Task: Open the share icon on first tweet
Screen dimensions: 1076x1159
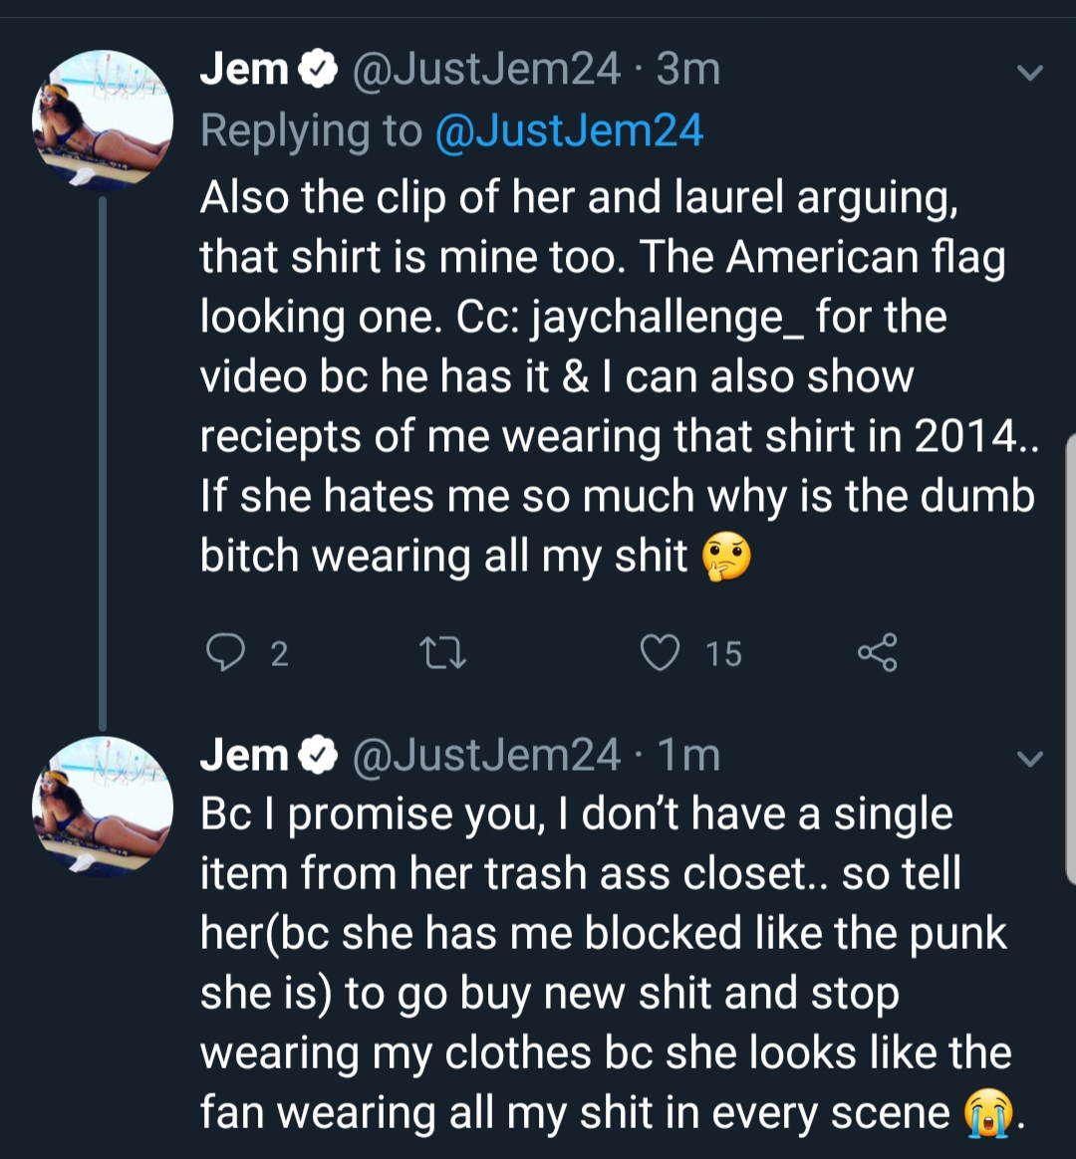Action: pos(877,652)
